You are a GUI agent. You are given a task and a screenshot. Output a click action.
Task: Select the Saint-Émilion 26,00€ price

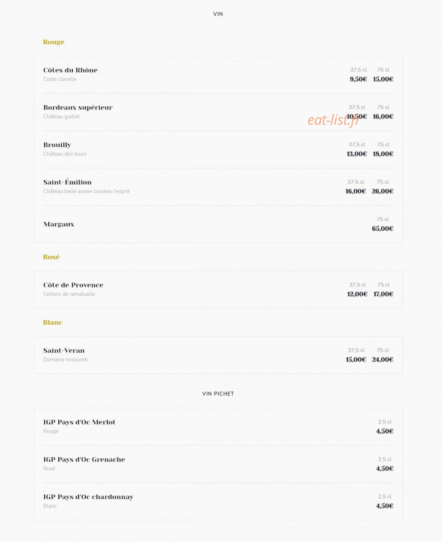point(383,191)
